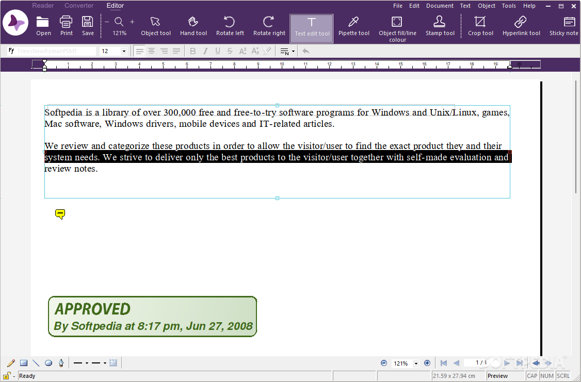
Task: Open the Text menu
Action: (465, 6)
